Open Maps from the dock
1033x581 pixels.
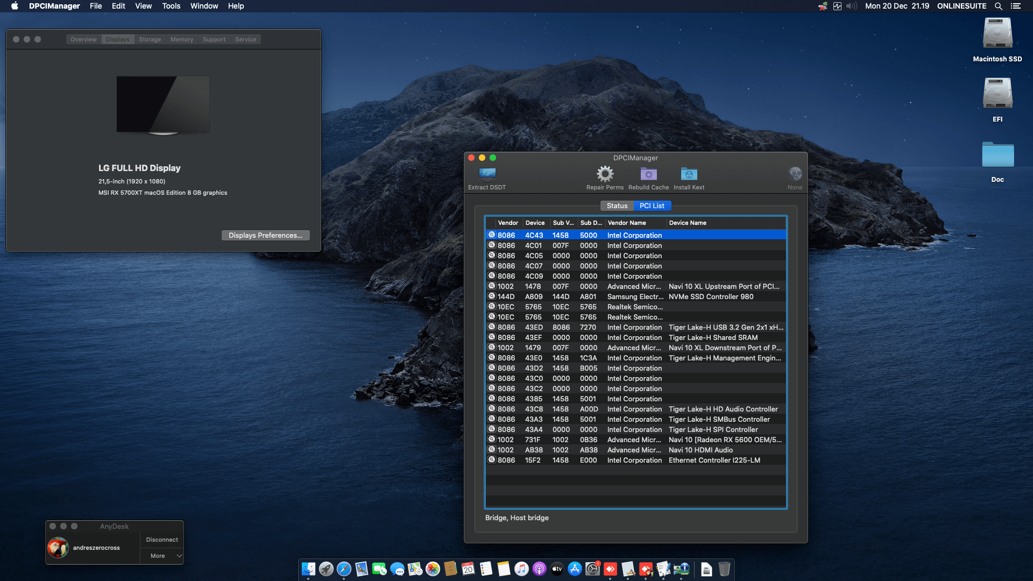click(415, 569)
